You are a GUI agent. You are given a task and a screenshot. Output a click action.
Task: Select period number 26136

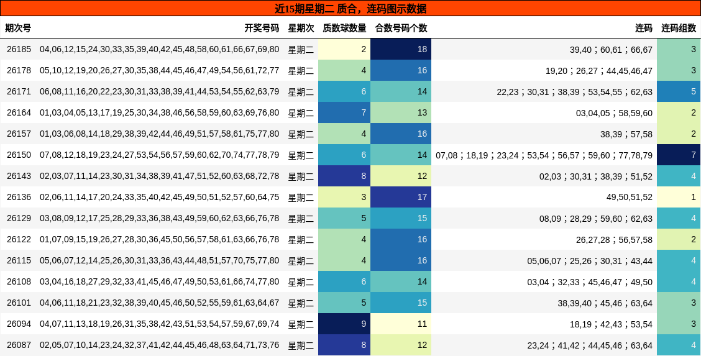tap(19, 198)
